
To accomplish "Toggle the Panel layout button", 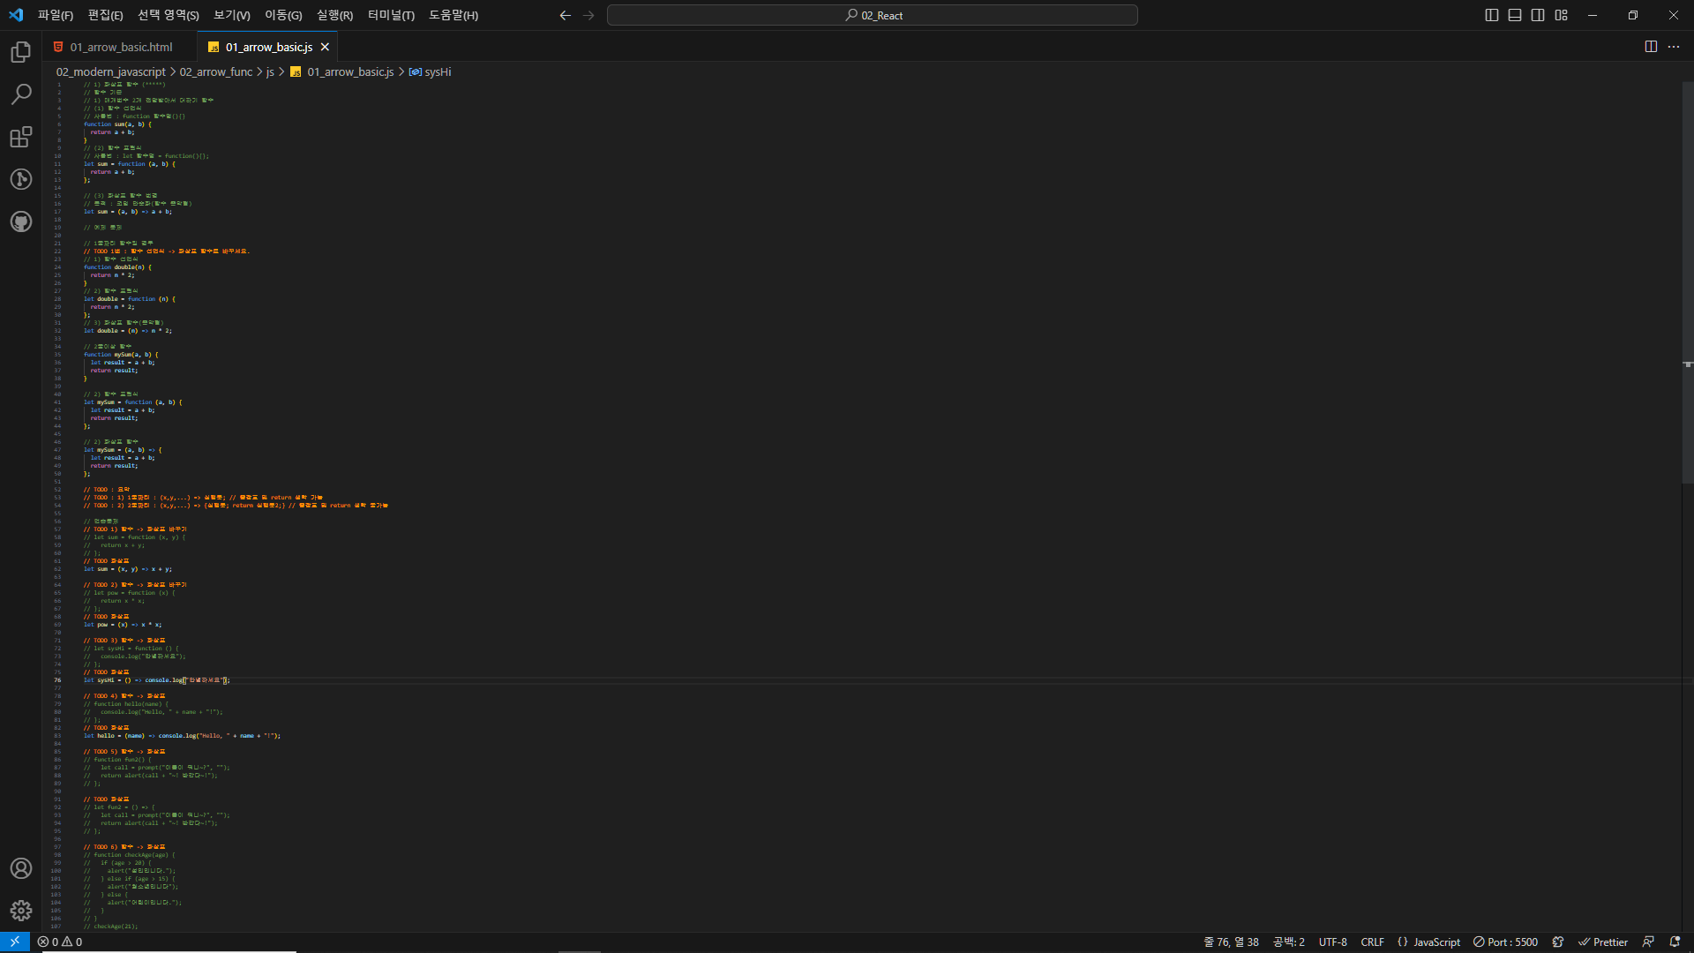I will 1515,15.
